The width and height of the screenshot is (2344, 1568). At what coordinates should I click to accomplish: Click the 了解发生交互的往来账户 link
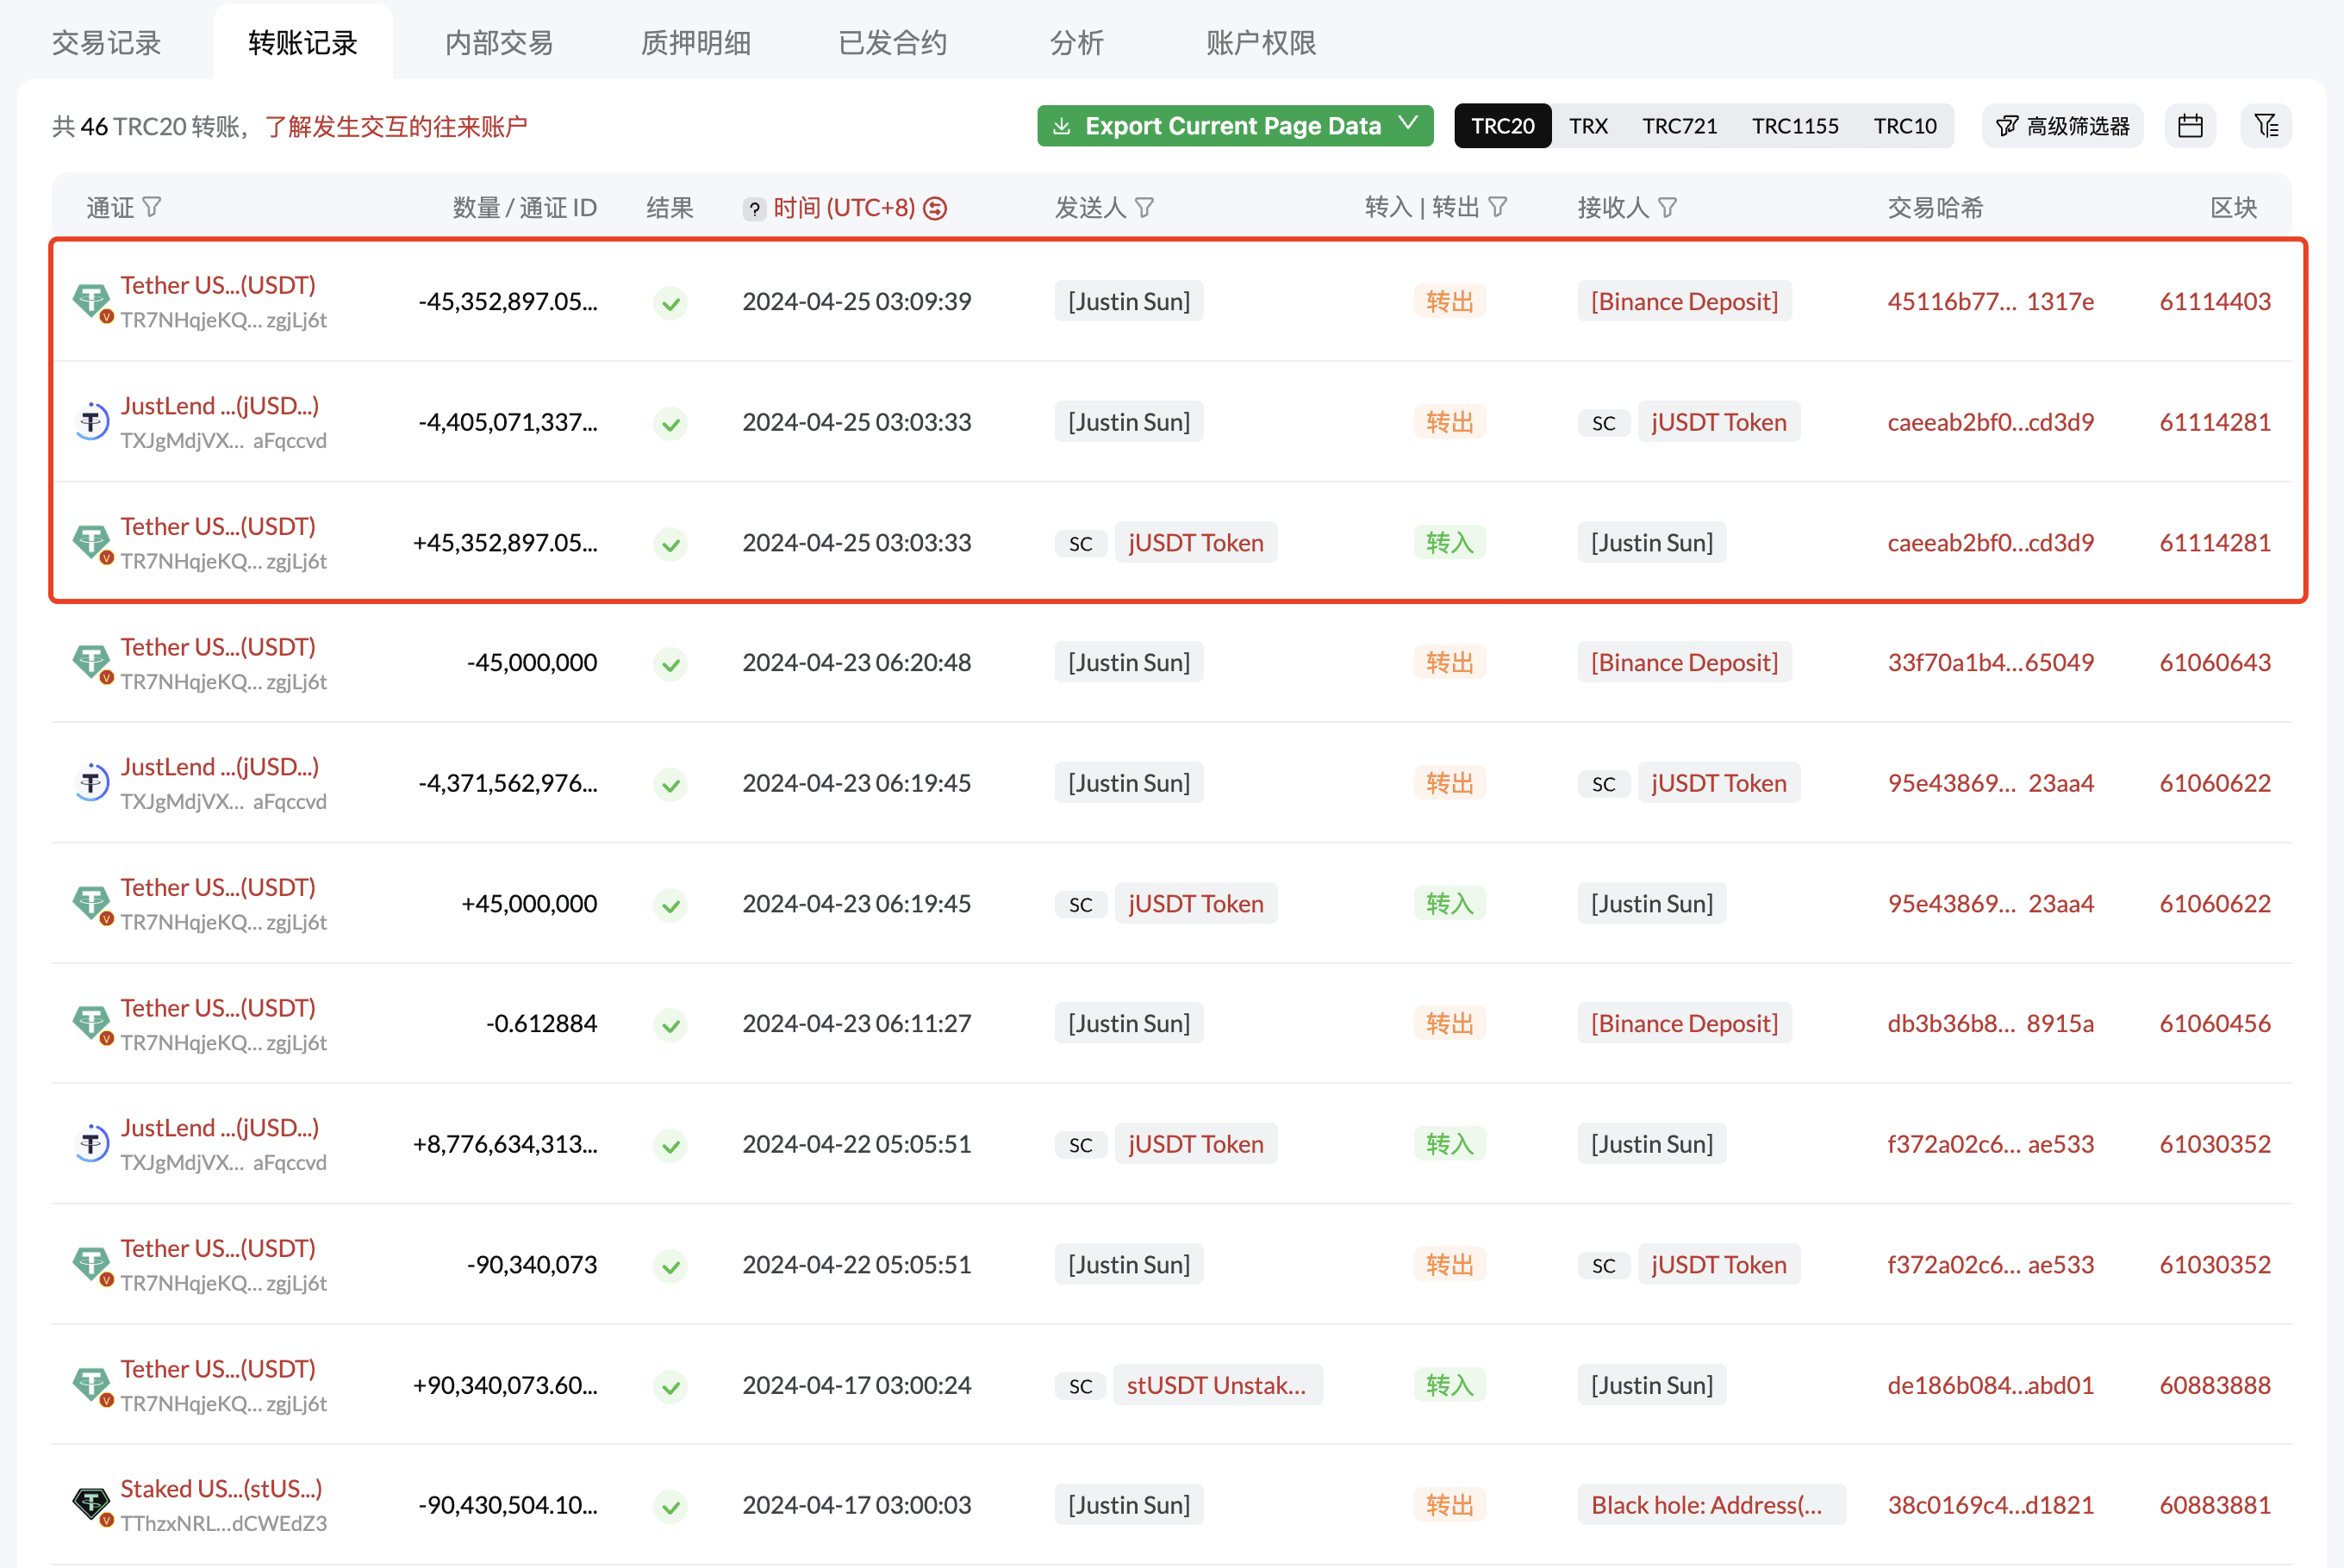pyautogui.click(x=396, y=127)
